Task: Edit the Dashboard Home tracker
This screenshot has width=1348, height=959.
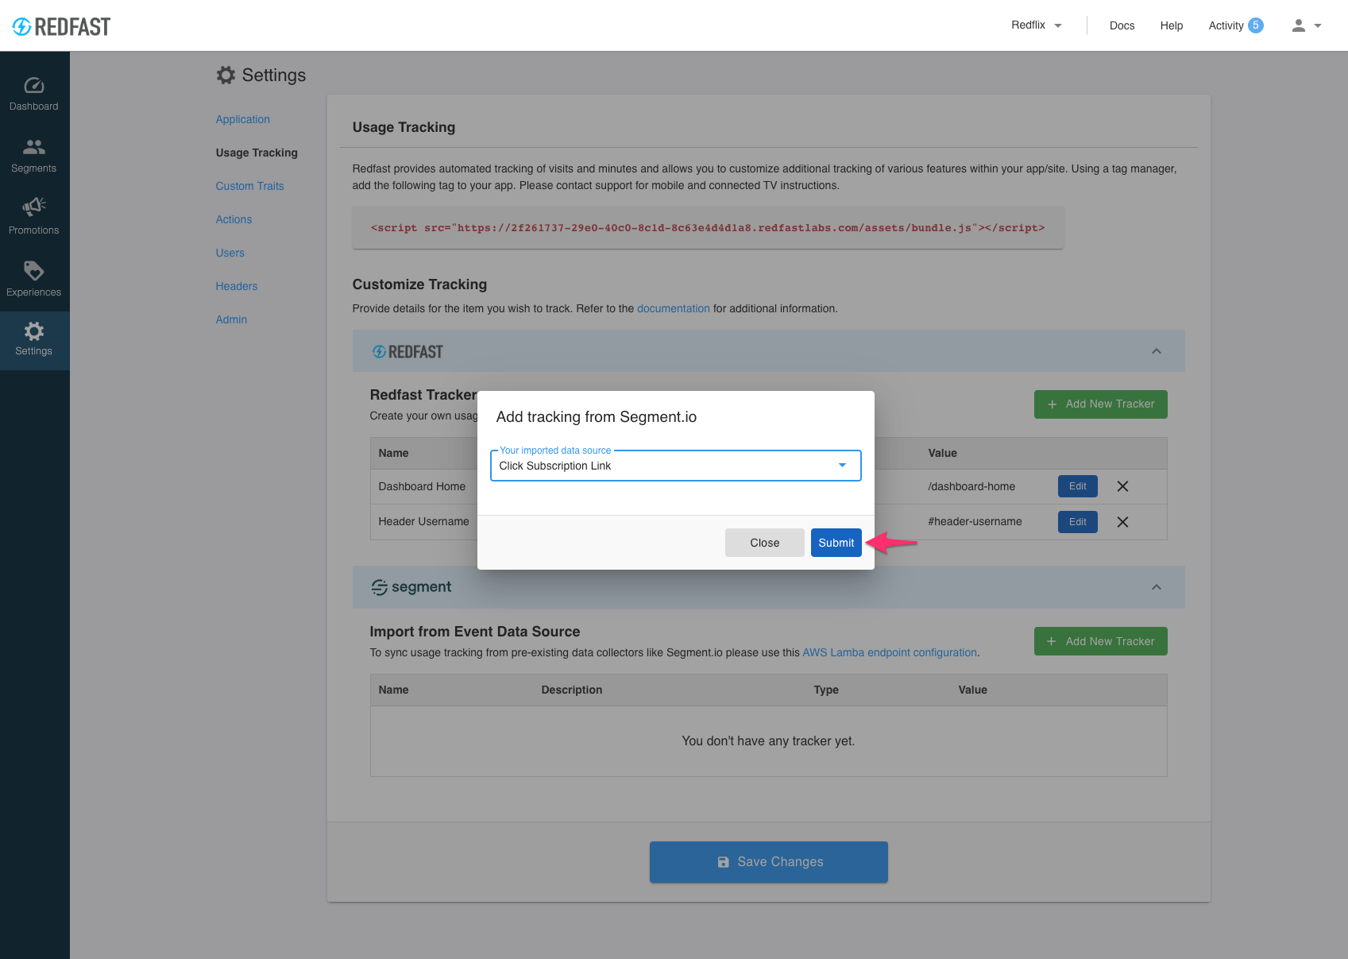Action: (x=1078, y=486)
